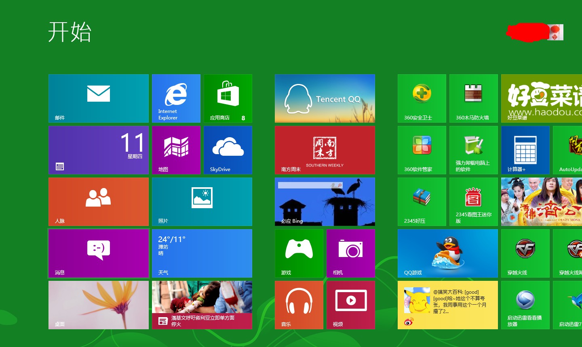Open the Bing (必应) tile

tap(325, 202)
